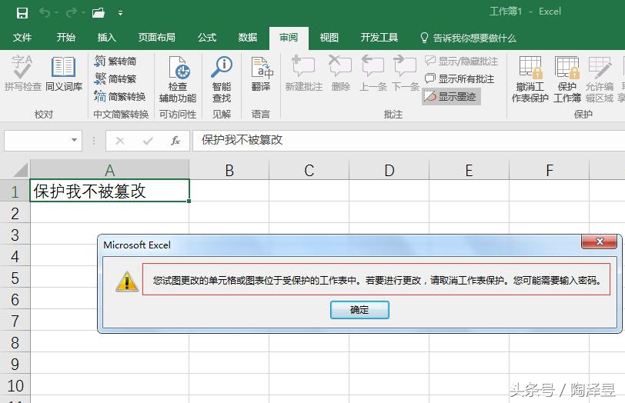
Task: Toggle 显示所有批注
Action: click(460, 78)
